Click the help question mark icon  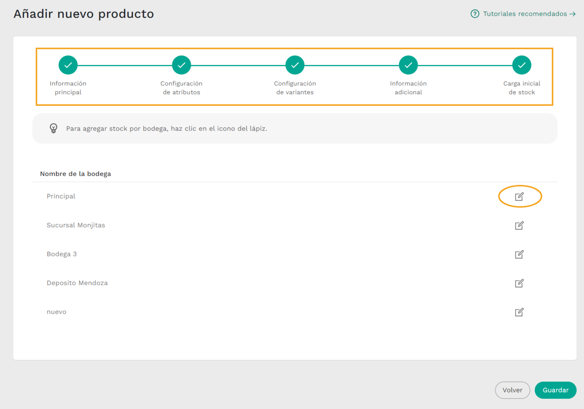point(475,14)
